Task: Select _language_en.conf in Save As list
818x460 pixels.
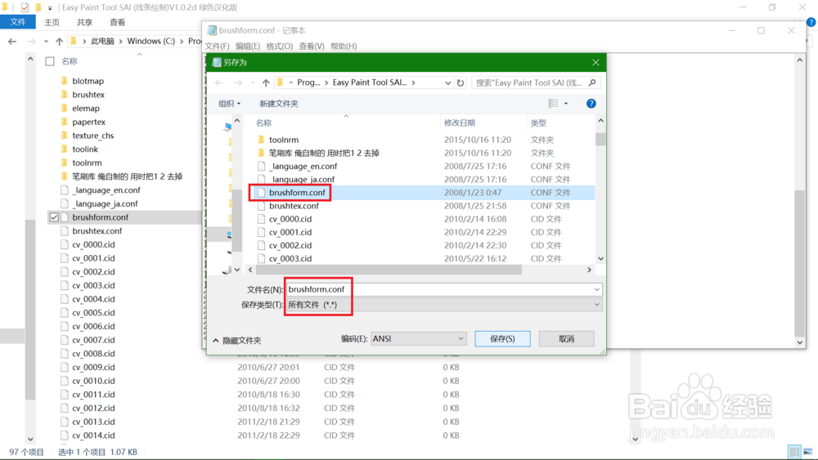Action: tap(303, 166)
